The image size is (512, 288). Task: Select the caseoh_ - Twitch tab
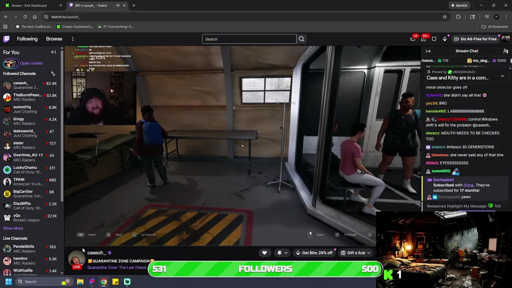point(97,6)
